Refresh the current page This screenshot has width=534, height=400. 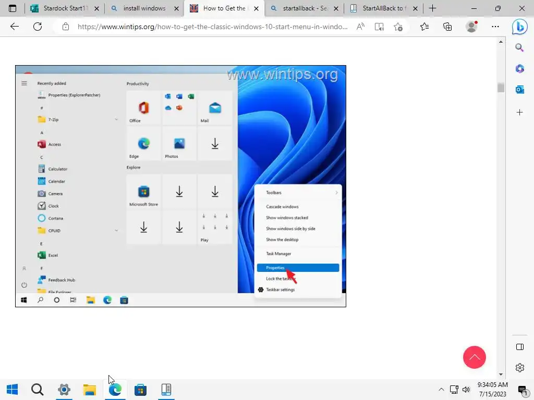tap(38, 27)
